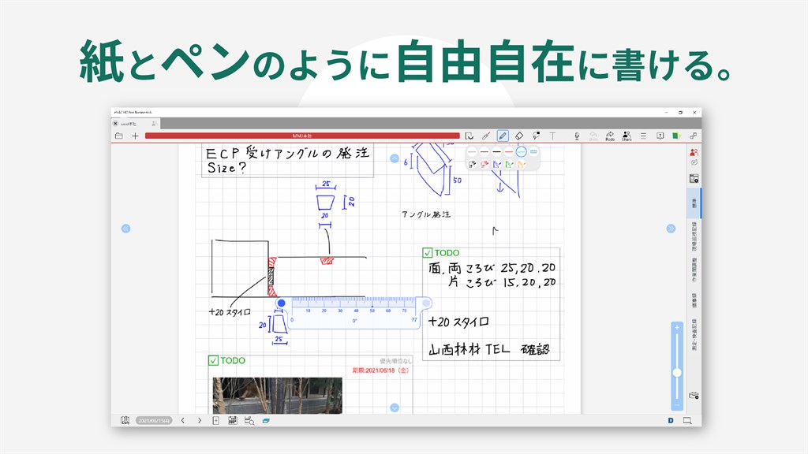Choose the red line pen preset

point(509,152)
